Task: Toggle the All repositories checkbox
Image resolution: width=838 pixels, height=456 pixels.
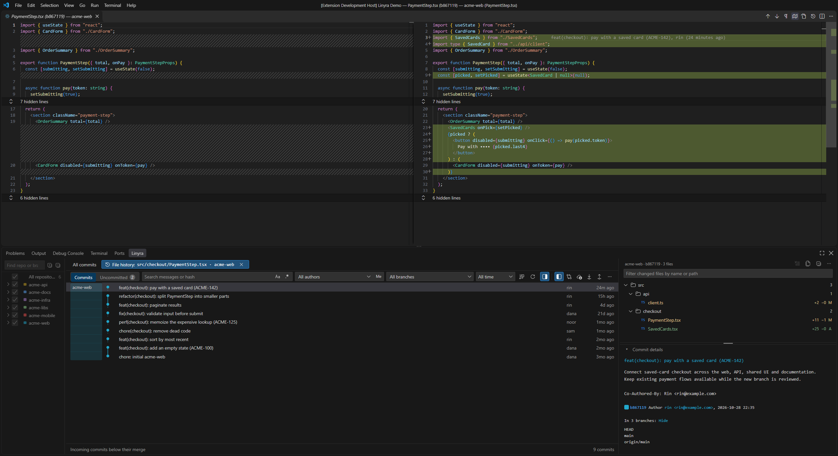Action: coord(15,277)
